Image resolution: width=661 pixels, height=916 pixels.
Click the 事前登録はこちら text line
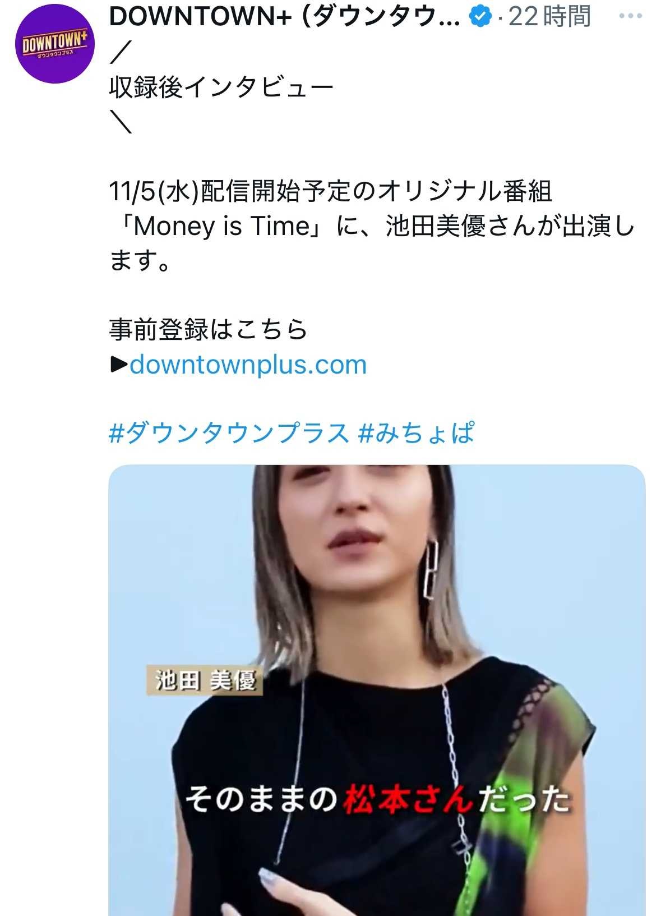tap(208, 330)
